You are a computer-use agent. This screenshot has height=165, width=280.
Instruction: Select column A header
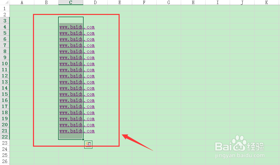click(x=22, y=2)
